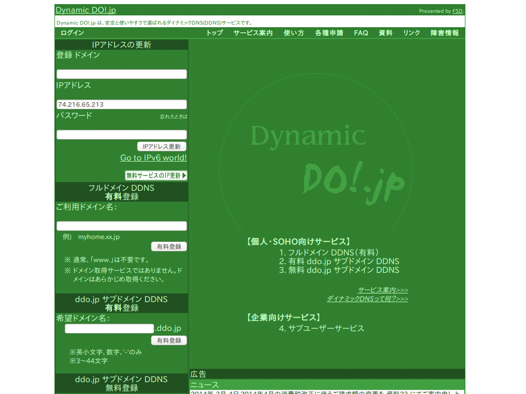Click the Dynamic DO!.jp logo graphic
This screenshot has width=526, height=394.
tap(316, 154)
